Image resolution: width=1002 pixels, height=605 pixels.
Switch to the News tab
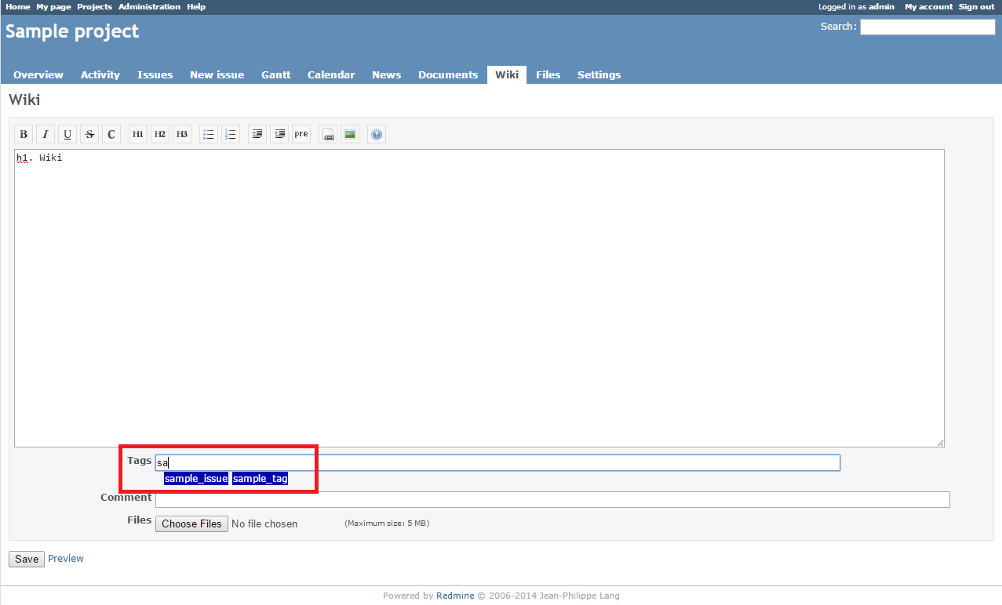pos(386,75)
